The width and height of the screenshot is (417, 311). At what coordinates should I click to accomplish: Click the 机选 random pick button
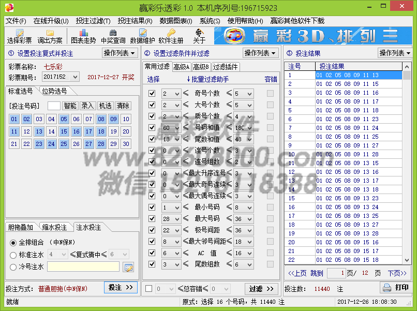106,106
